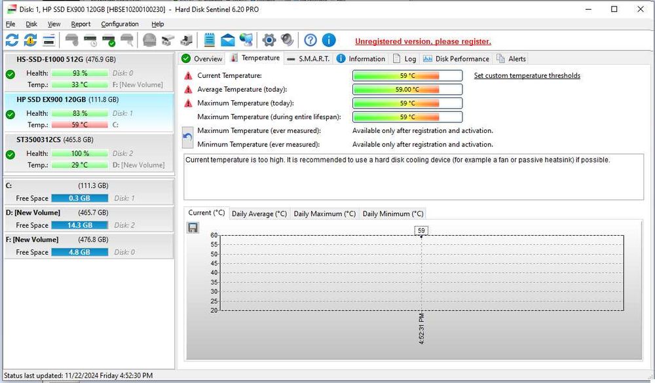
Task: Open the Disk menu
Action: tap(31, 24)
